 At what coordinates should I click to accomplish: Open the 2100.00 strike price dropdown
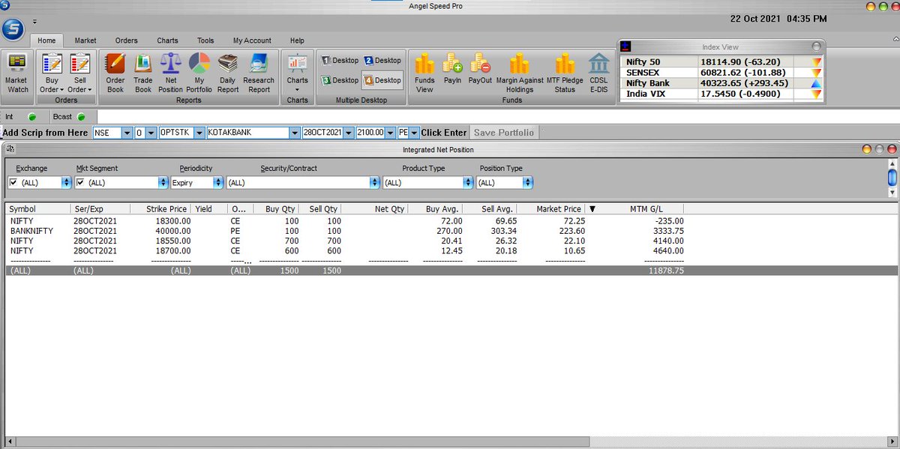(x=389, y=133)
